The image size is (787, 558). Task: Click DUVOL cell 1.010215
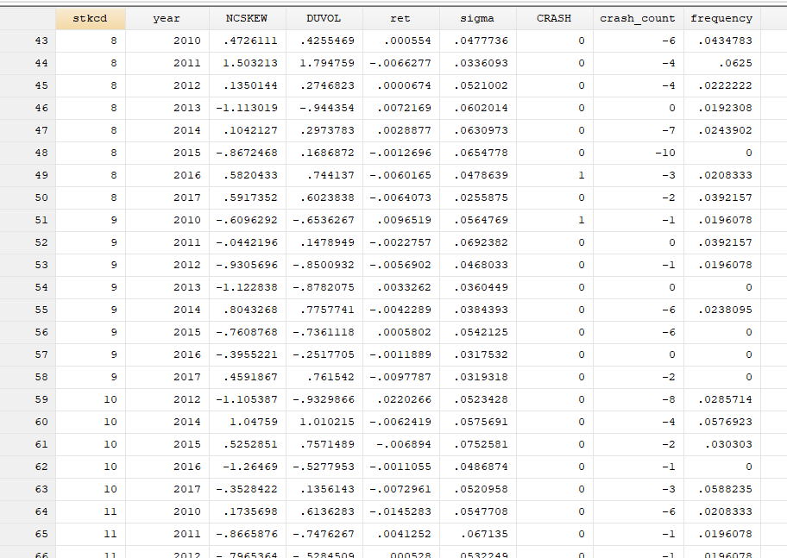[324, 422]
